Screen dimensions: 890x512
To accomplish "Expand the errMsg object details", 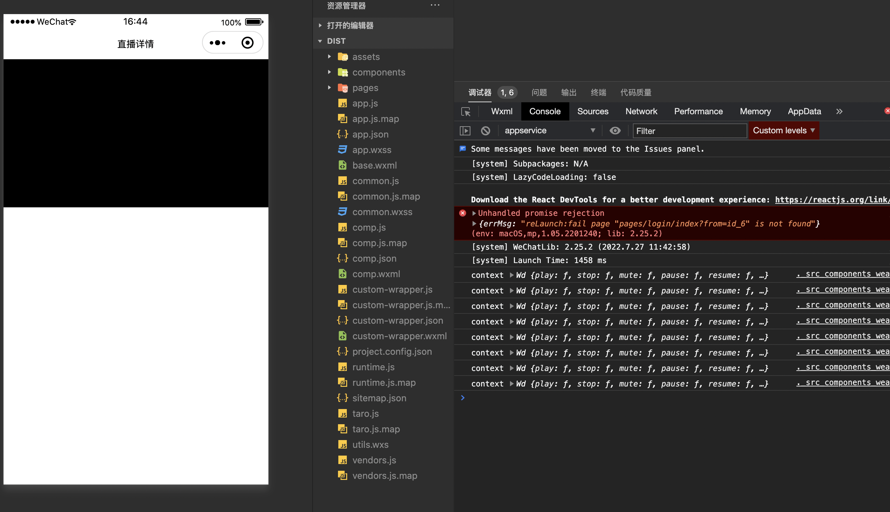I will [x=474, y=224].
